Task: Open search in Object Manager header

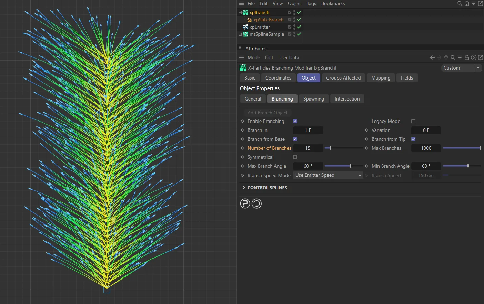Action: tap(460, 3)
